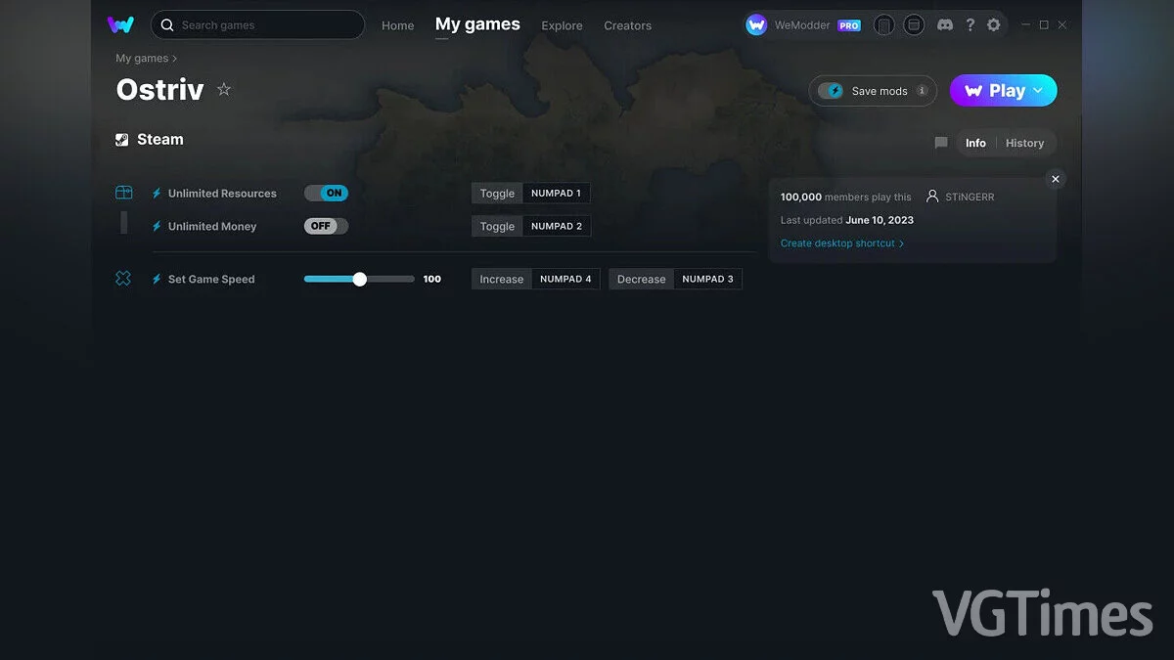Image resolution: width=1174 pixels, height=660 pixels.
Task: Click in the Search games field
Action: pos(257,25)
